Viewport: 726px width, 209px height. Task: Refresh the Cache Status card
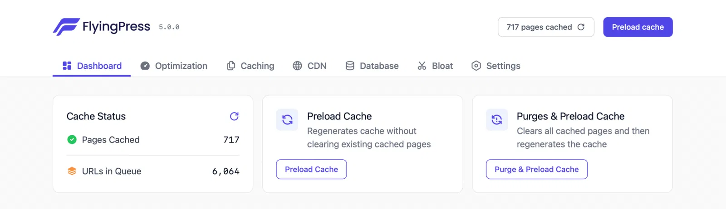coord(234,116)
